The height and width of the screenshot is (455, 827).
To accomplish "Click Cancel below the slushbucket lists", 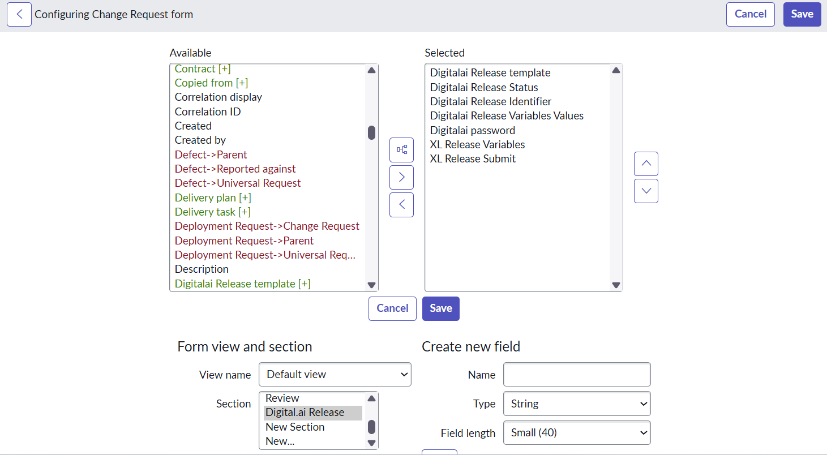I will click(392, 308).
